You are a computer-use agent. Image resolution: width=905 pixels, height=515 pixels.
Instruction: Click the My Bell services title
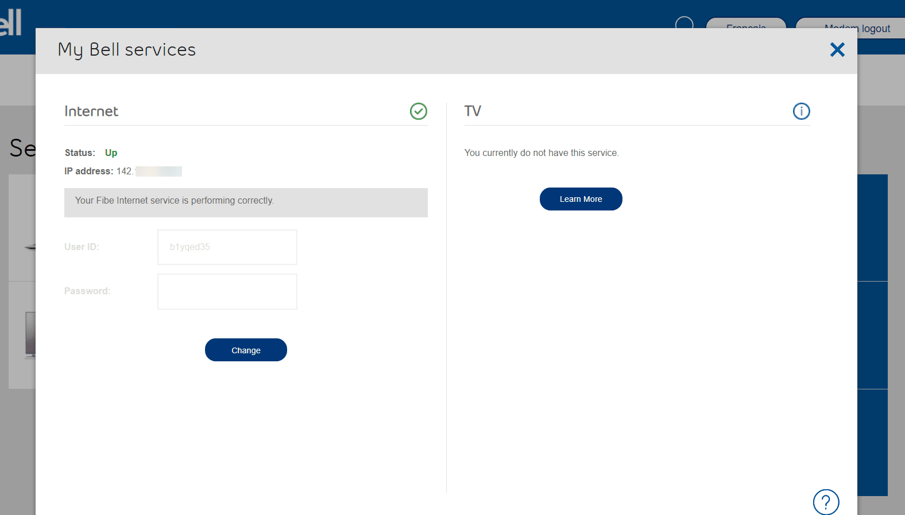[x=127, y=50]
